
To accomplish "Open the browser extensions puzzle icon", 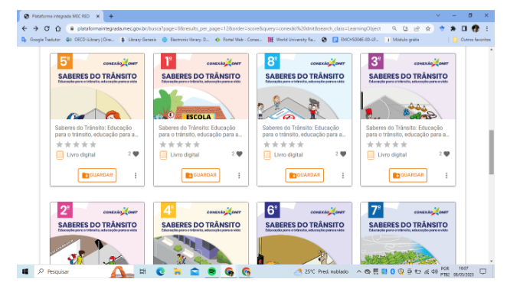I will tap(453, 28).
